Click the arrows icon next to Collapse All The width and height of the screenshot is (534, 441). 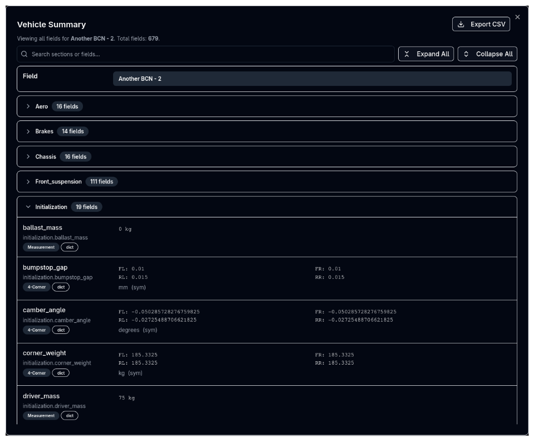tap(466, 54)
